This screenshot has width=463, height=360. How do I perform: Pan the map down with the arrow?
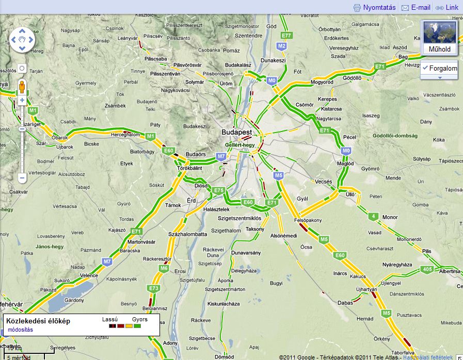22,48
